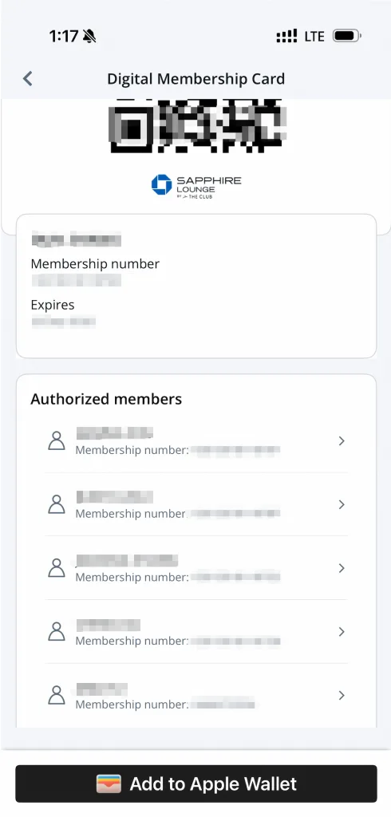The image size is (391, 817).
Task: Open the fifth authorized member's chevron
Action: [x=342, y=695]
